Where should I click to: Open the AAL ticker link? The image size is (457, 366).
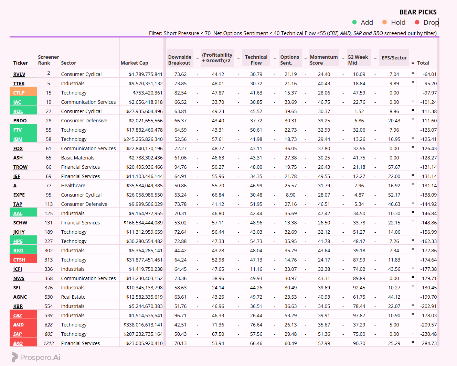pyautogui.click(x=18, y=213)
